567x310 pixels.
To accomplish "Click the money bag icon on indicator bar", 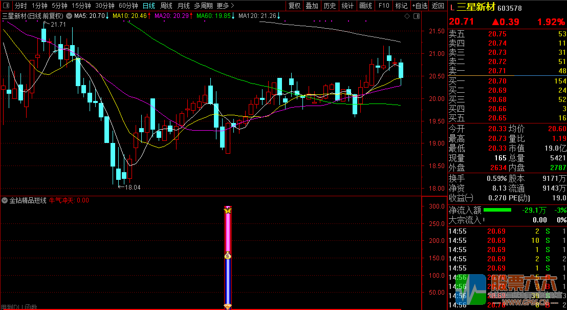I will [228, 256].
